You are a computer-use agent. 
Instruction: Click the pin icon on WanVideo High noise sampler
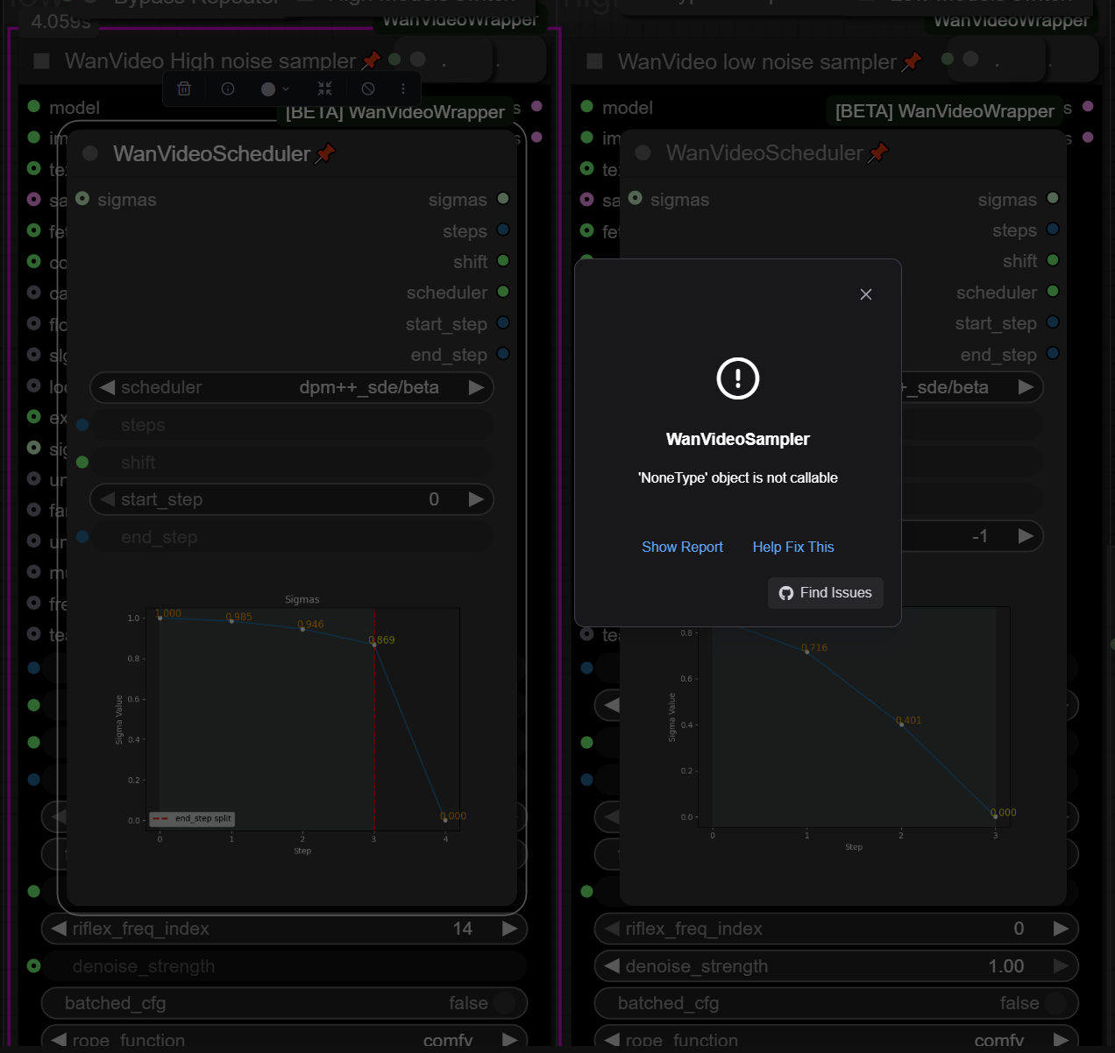click(x=371, y=60)
